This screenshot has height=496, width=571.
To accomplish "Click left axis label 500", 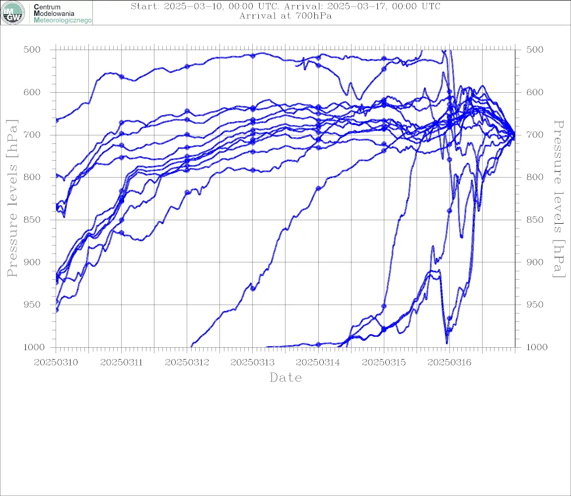I will (32, 50).
